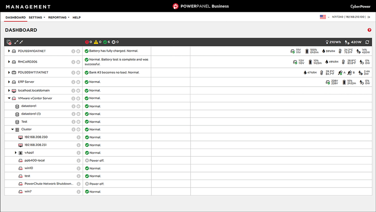376x212 pixels.
Task: Click the red critical status counter icon
Action: click(x=87, y=42)
